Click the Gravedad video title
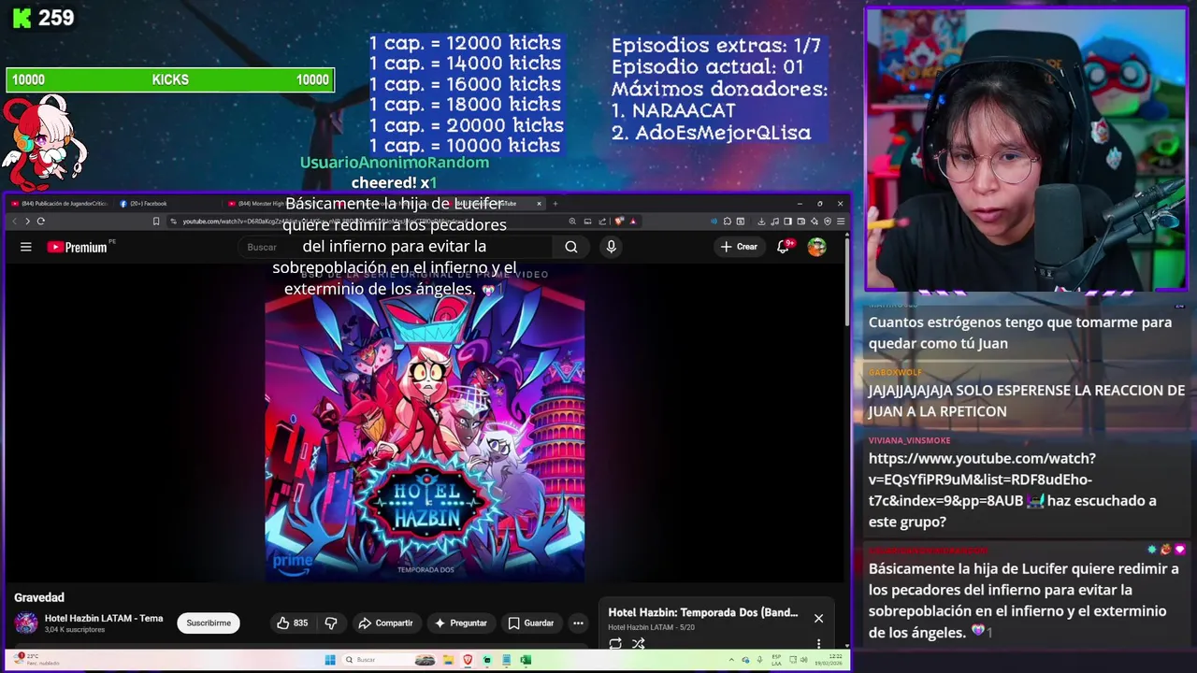The width and height of the screenshot is (1197, 673). [39, 597]
